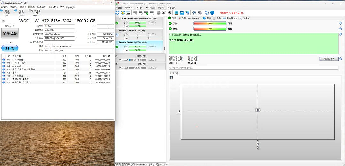Click the refresh icon in Hard Disk Sentinel toolbar

(117, 12)
